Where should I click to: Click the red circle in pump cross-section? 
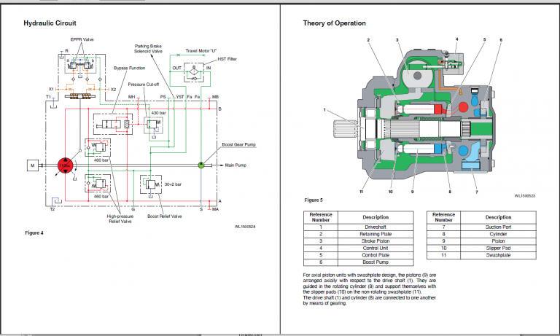pyautogui.click(x=463, y=106)
